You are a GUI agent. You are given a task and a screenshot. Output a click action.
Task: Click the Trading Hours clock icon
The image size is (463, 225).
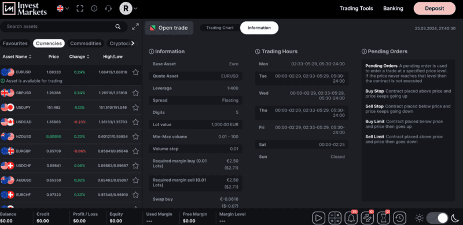click(x=258, y=51)
